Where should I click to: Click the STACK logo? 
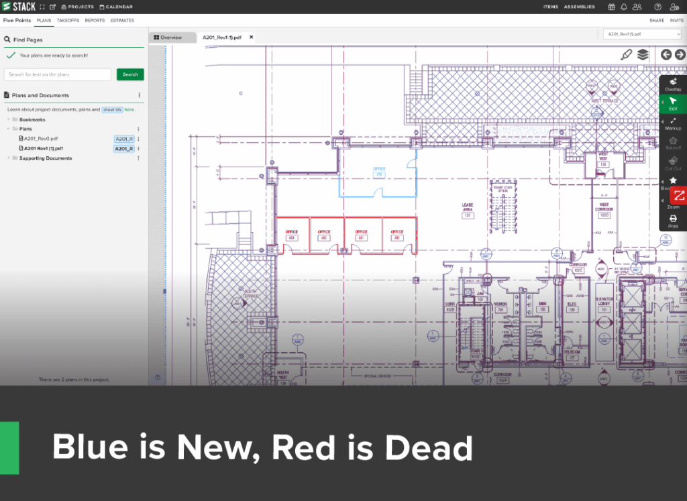point(19,7)
